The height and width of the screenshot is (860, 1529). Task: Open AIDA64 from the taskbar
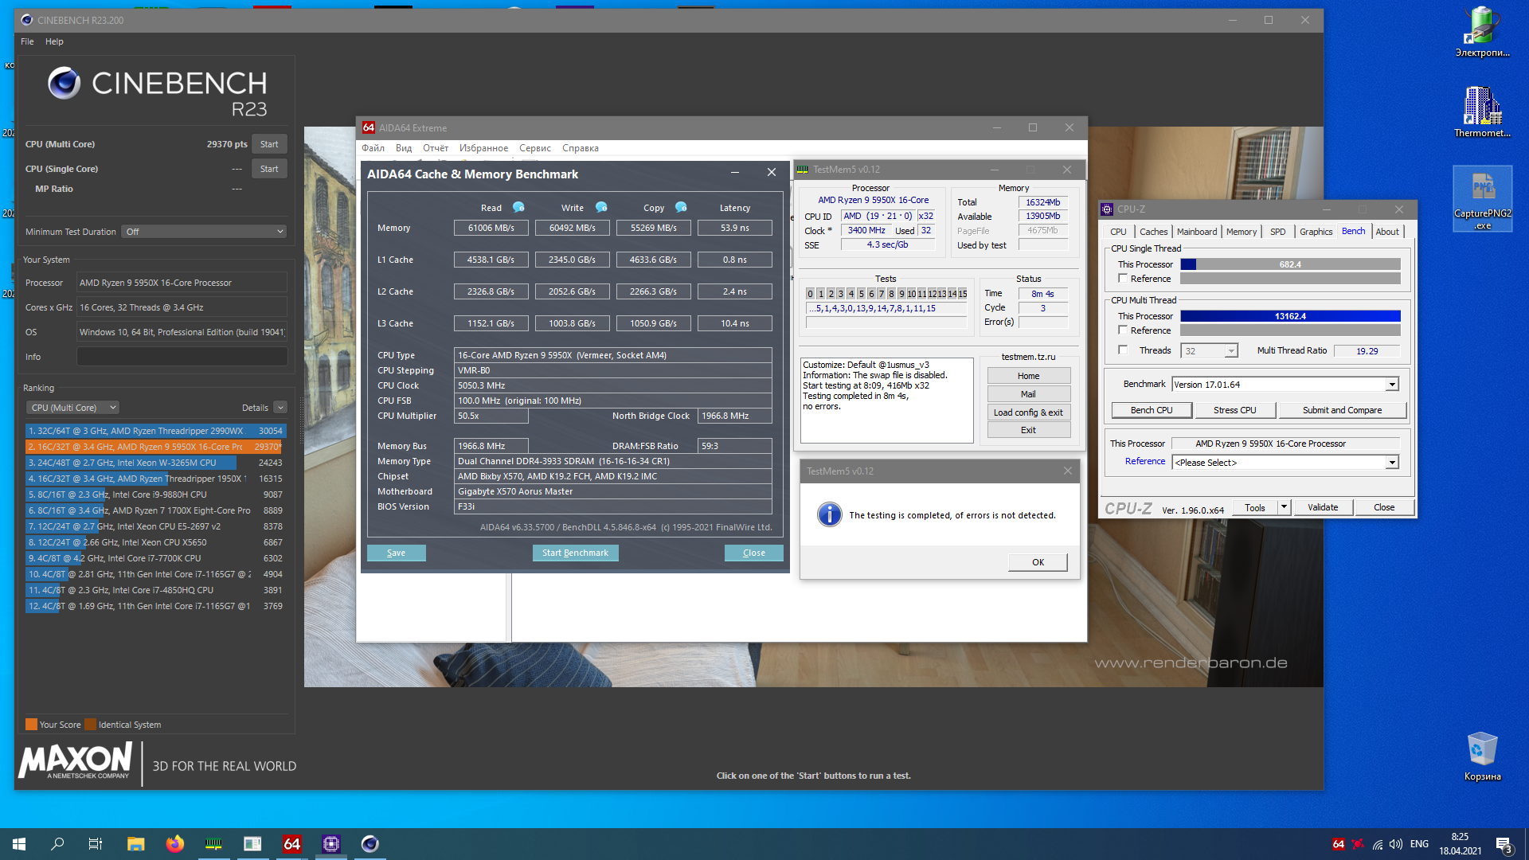[292, 844]
